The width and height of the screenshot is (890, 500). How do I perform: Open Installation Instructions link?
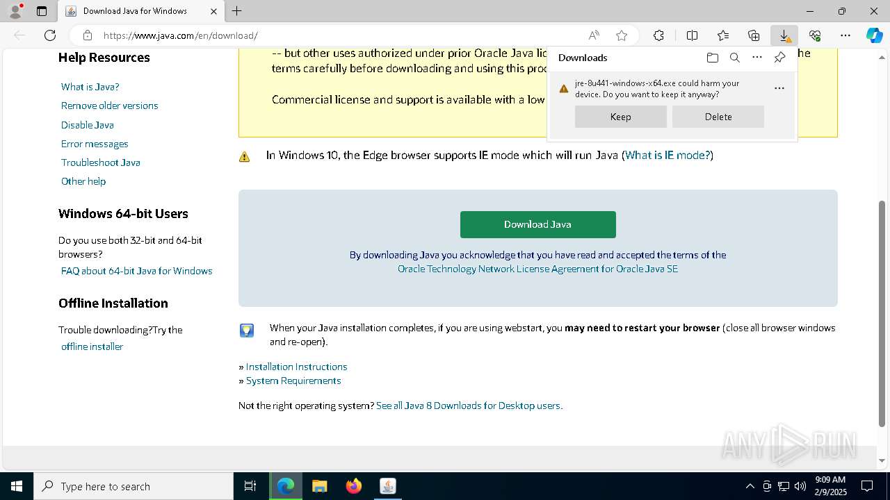click(296, 367)
